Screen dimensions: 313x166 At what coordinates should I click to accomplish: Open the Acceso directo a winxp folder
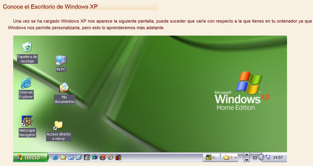pyautogui.click(x=58, y=131)
